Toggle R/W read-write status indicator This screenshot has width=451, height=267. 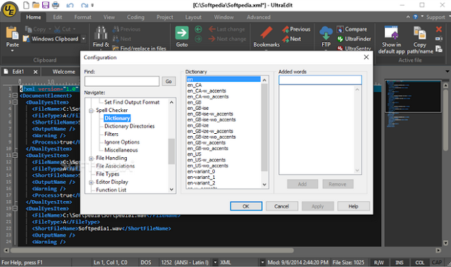tap(379, 262)
